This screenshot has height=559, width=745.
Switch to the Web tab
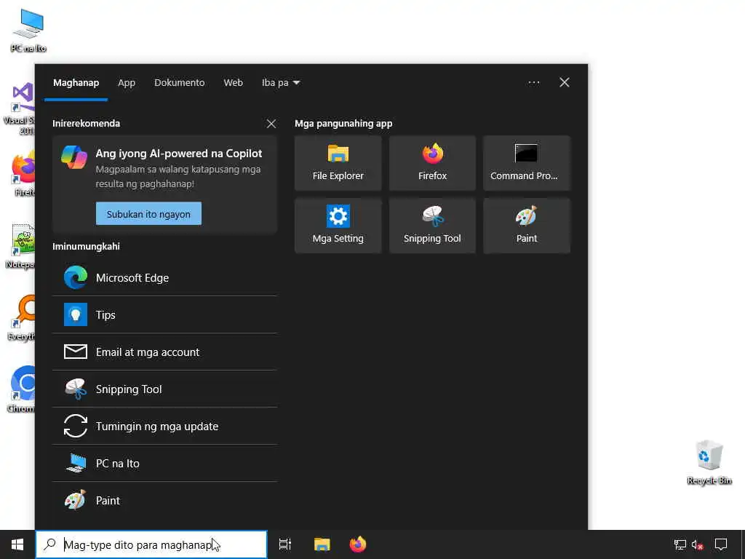pos(233,83)
